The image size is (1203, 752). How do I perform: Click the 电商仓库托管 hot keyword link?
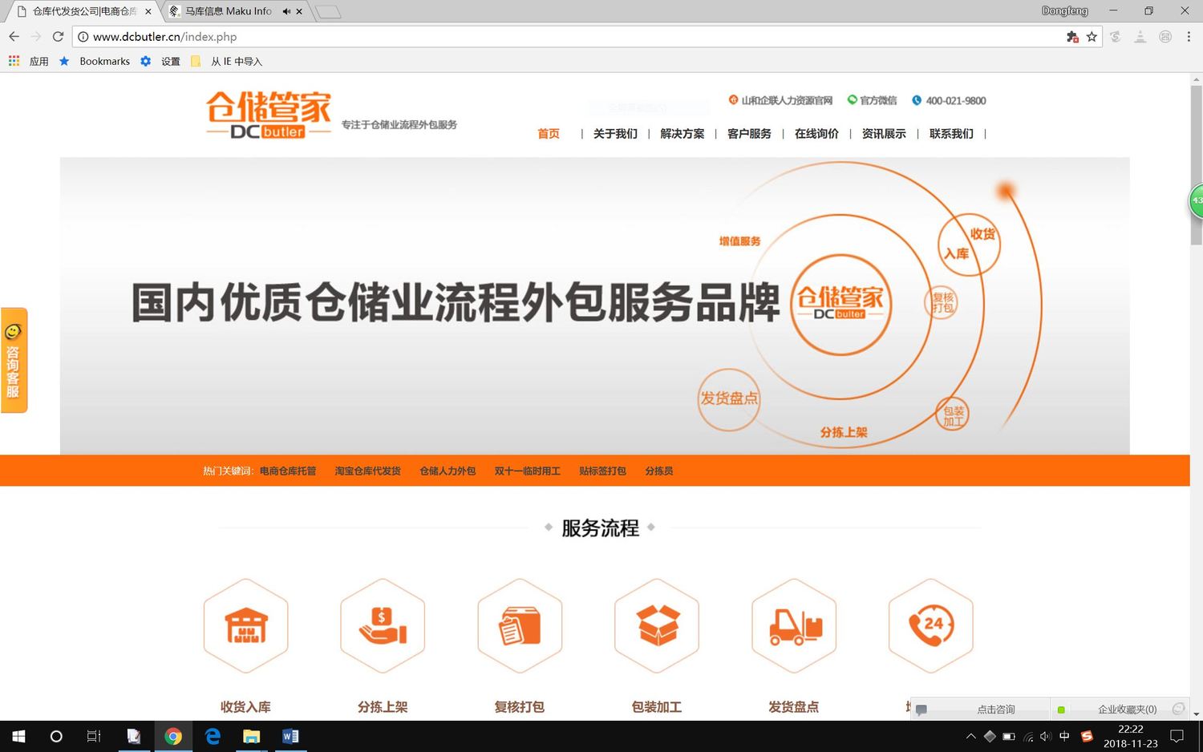tap(288, 471)
